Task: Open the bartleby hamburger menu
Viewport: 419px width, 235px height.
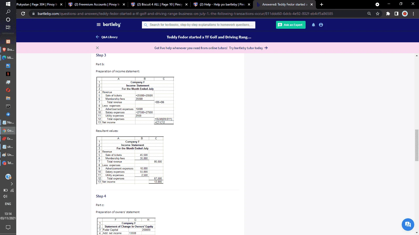Action: pos(98,25)
